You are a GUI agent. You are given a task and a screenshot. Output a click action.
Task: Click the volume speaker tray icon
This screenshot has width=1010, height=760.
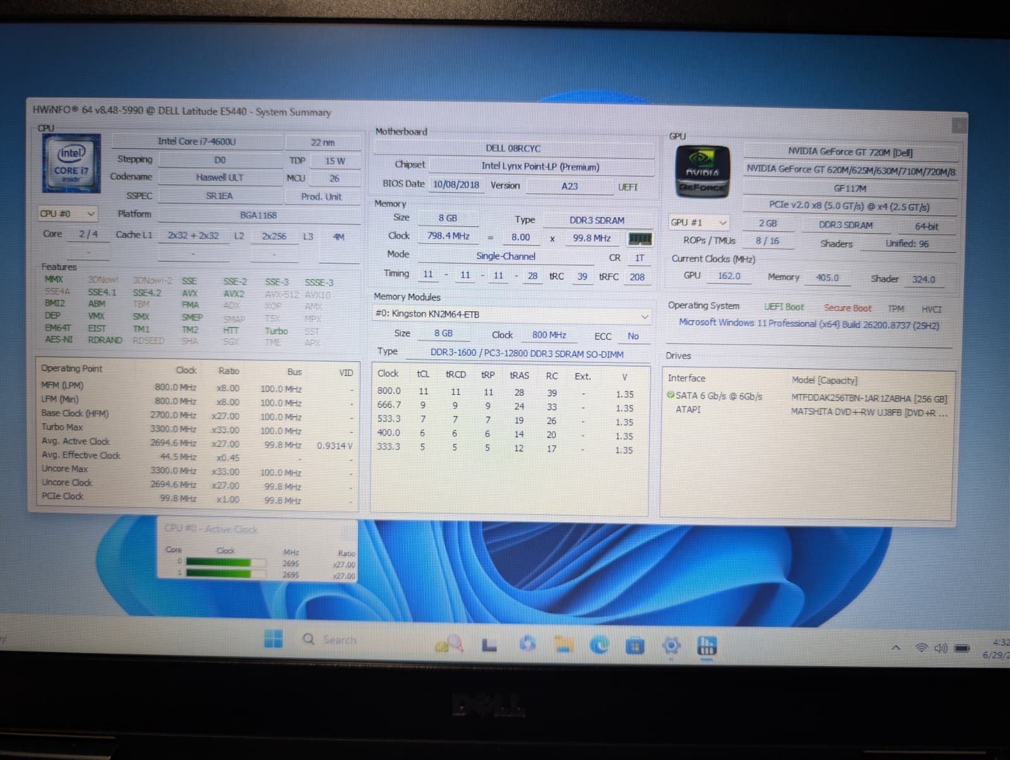tap(941, 648)
